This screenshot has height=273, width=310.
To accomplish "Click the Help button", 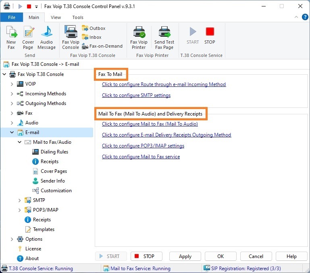I will (291, 256).
